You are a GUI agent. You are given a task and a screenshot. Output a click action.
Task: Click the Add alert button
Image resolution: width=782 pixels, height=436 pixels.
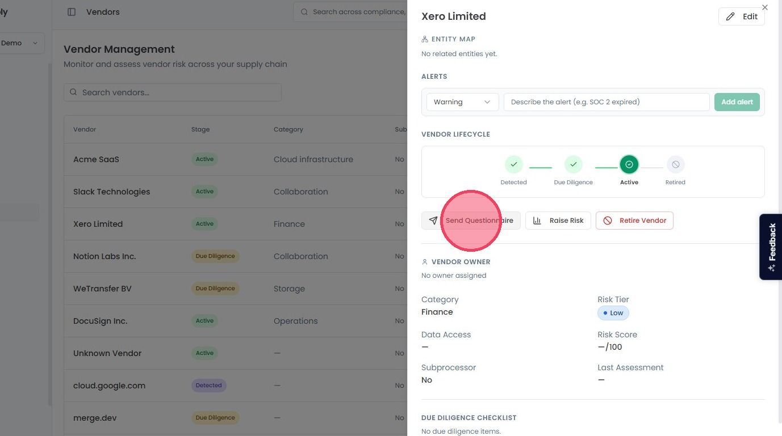click(x=737, y=102)
